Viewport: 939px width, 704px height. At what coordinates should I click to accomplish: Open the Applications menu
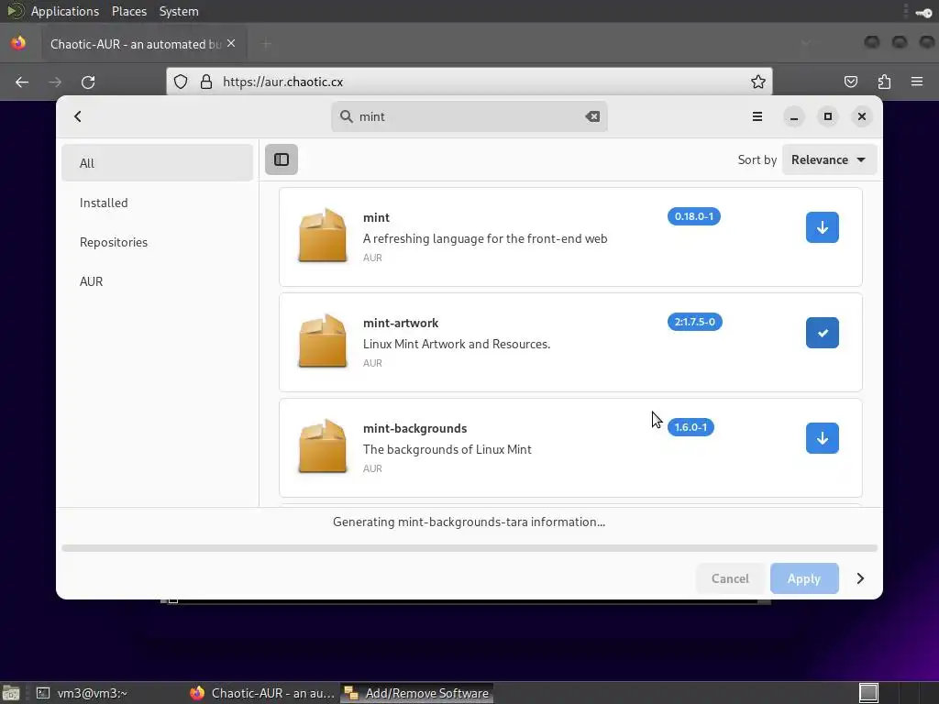(65, 11)
